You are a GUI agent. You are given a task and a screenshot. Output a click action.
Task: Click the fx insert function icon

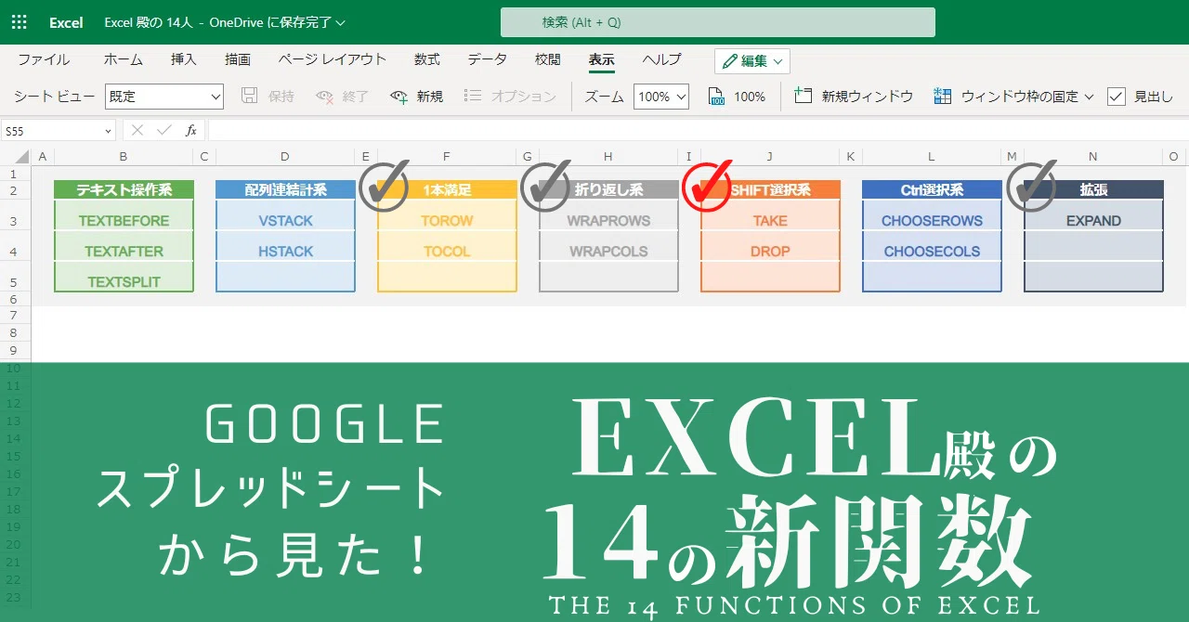[x=190, y=131]
